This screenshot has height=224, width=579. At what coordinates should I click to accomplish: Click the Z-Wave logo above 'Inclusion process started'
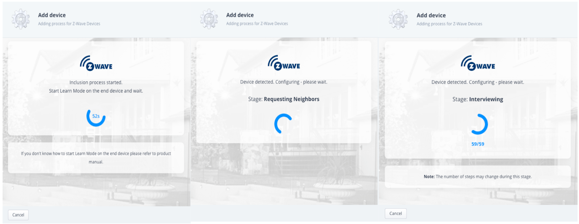click(96, 63)
